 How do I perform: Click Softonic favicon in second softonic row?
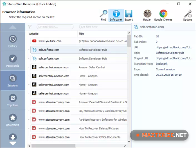pos(35,58)
